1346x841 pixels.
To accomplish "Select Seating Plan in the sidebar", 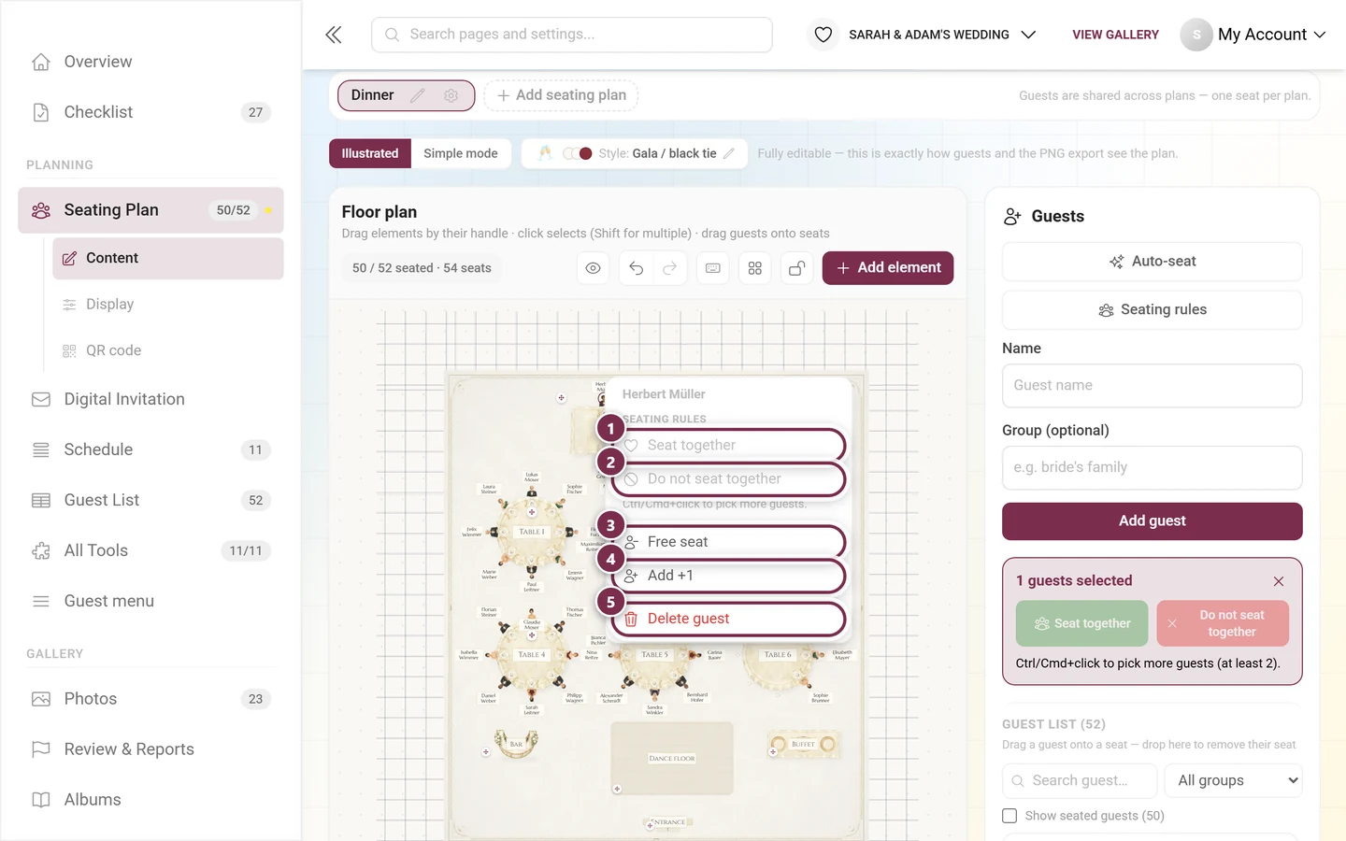I will click(x=150, y=210).
